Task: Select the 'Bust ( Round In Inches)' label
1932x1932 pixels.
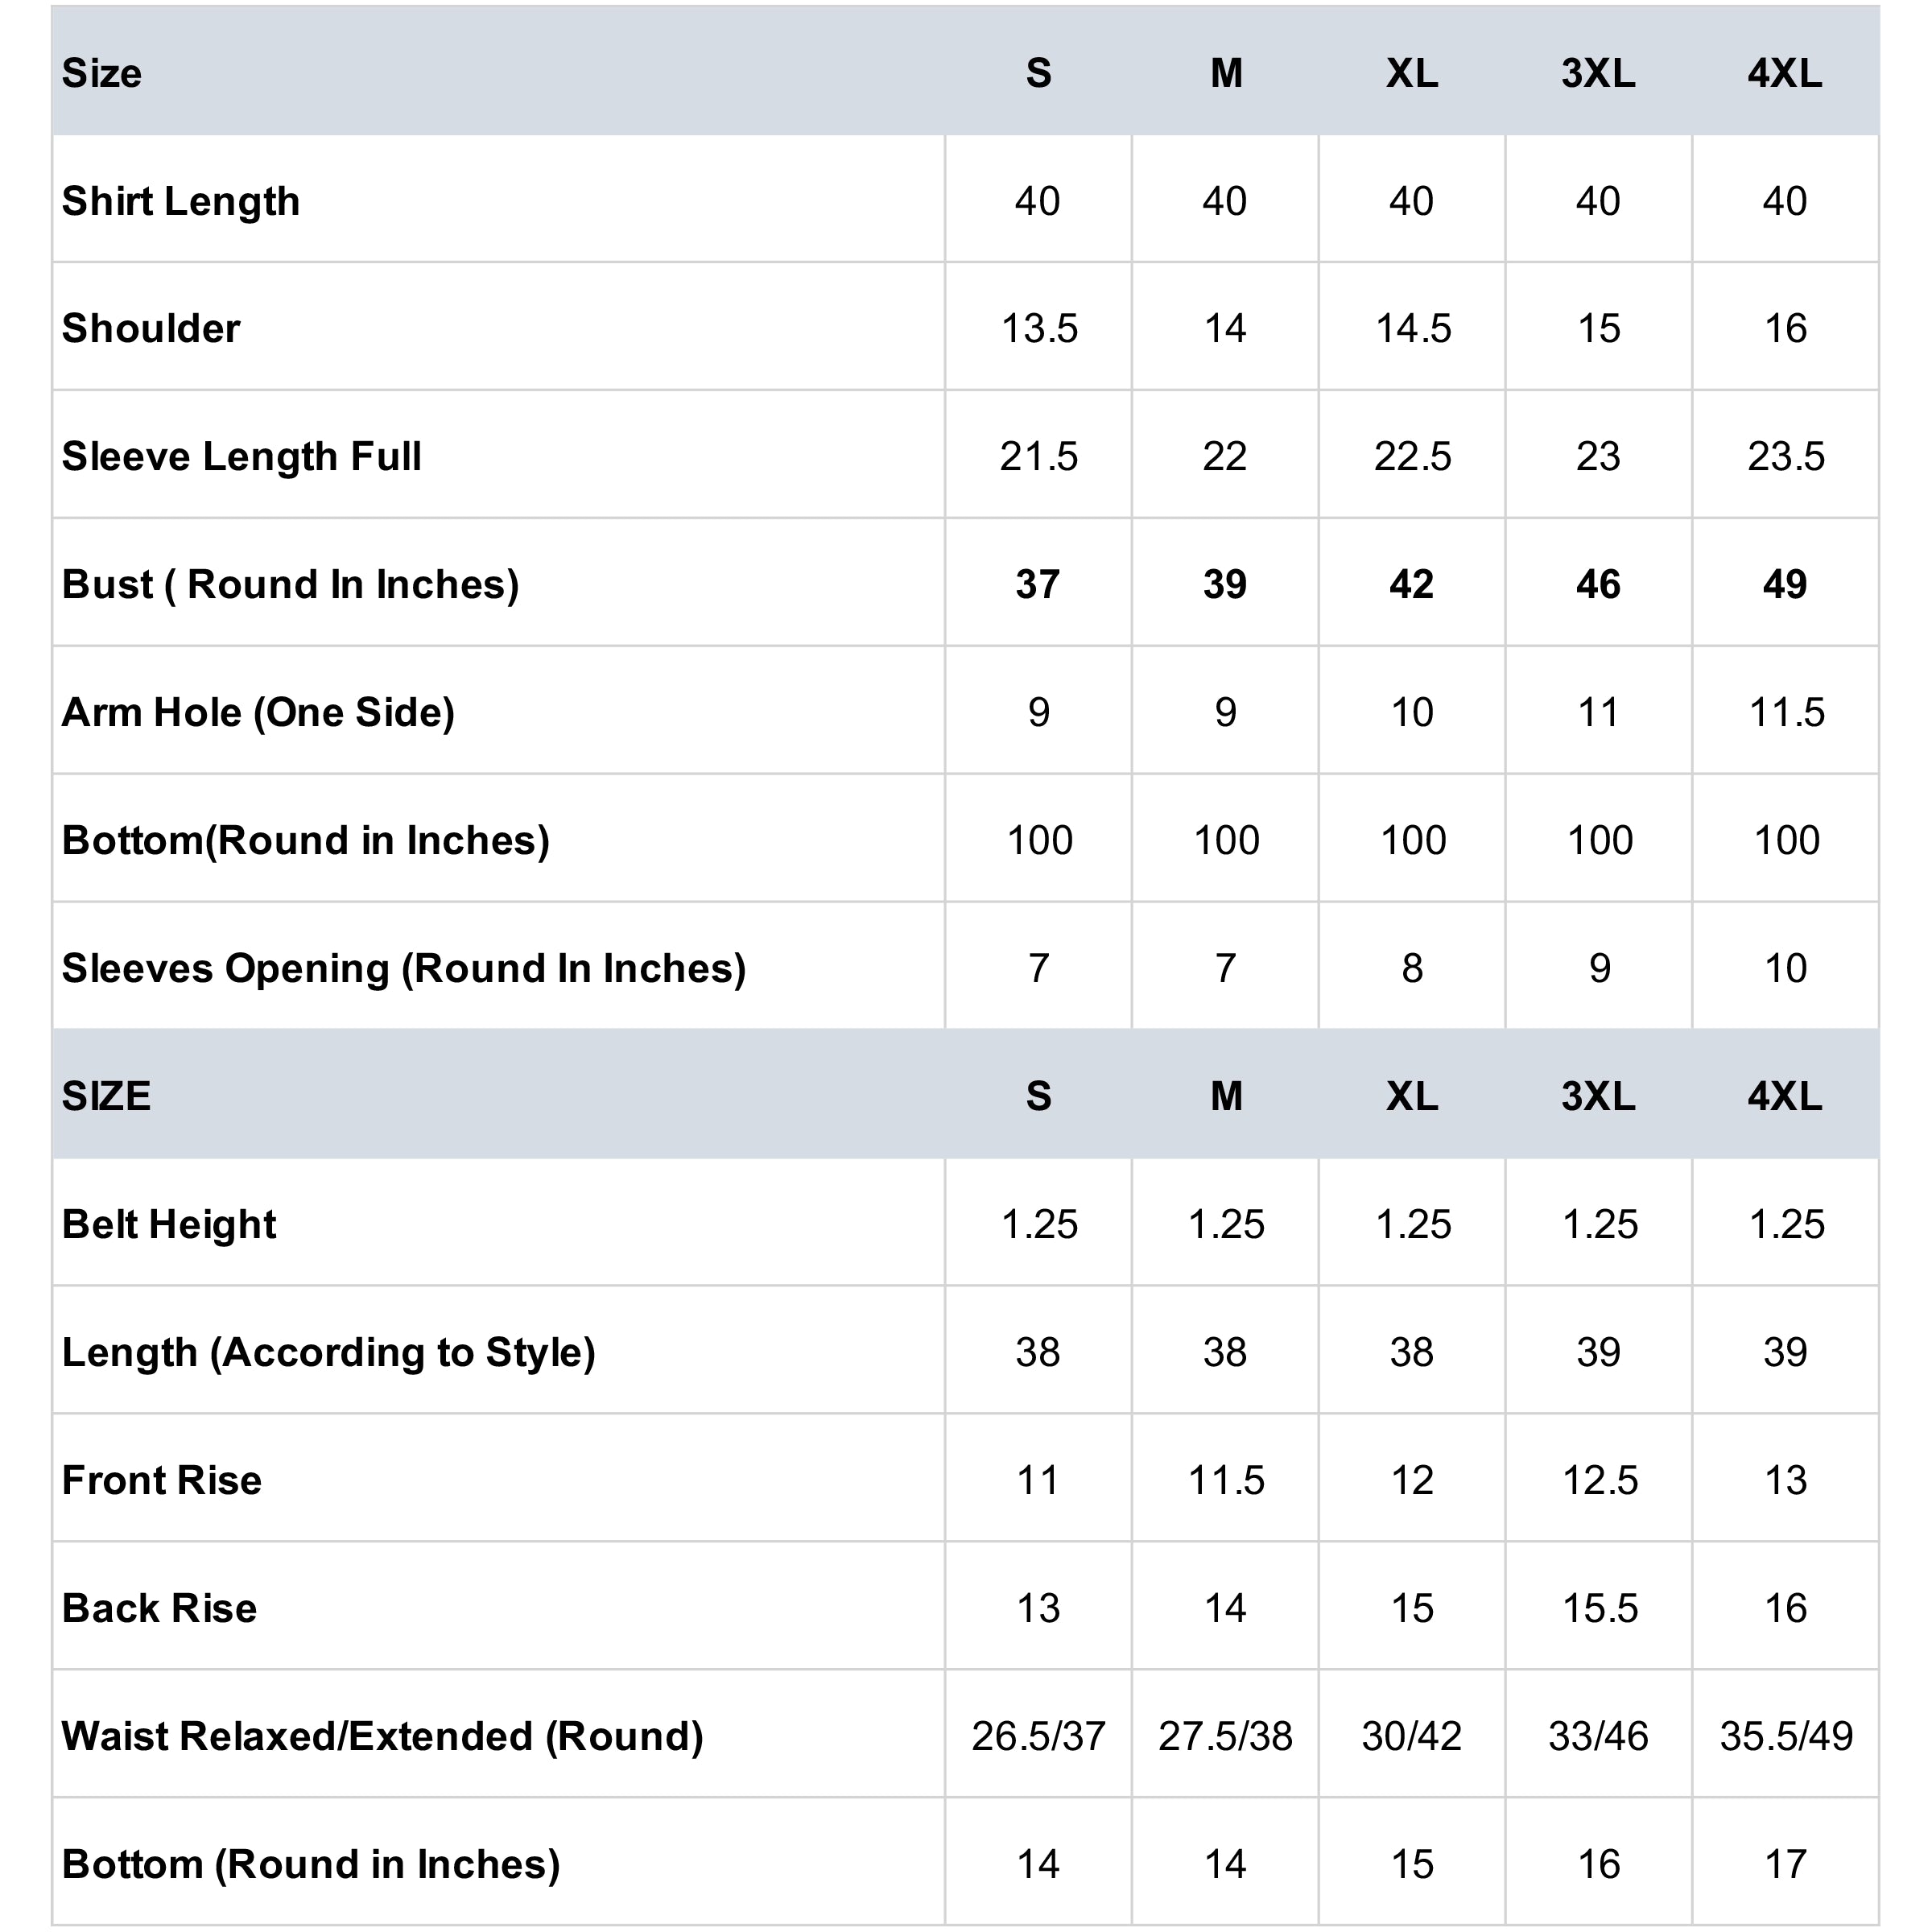Action: tap(290, 585)
